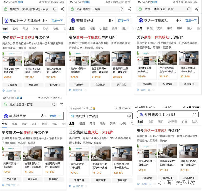Image resolution: width=202 pixels, height=191 pixels.
Task: Tap share icon beside 蒸烤一体集成灶 address bar
Action: click(x=197, y=9)
